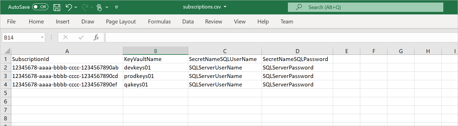Undo the last action
This screenshot has width=458, height=126.
pos(69,7)
